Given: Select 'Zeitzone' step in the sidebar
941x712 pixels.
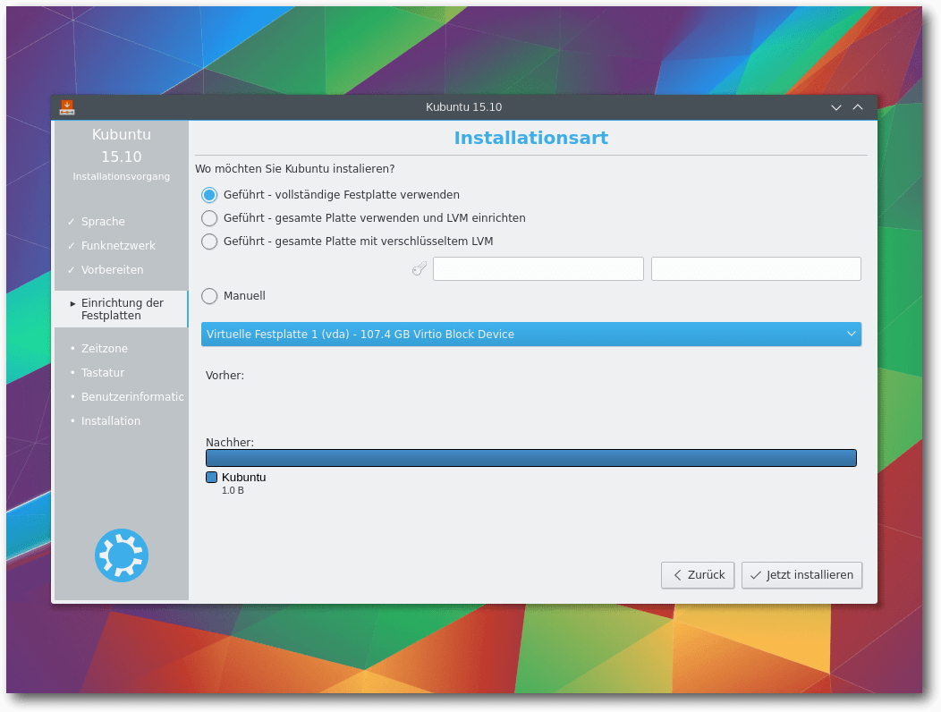Looking at the screenshot, I should pos(105,348).
